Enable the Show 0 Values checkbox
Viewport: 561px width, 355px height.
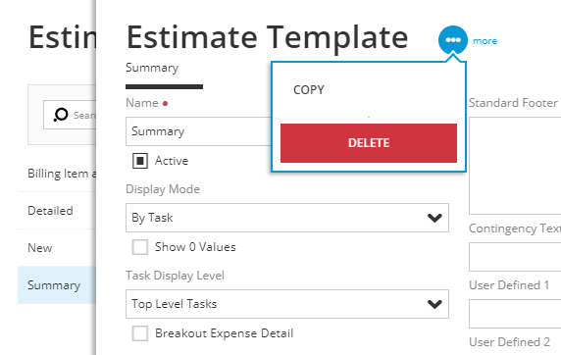(140, 247)
